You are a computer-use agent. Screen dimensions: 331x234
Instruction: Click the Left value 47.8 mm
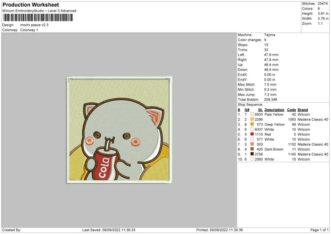coord(271,55)
